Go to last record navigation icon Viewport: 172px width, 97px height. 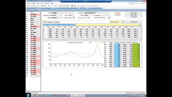(55, 6)
